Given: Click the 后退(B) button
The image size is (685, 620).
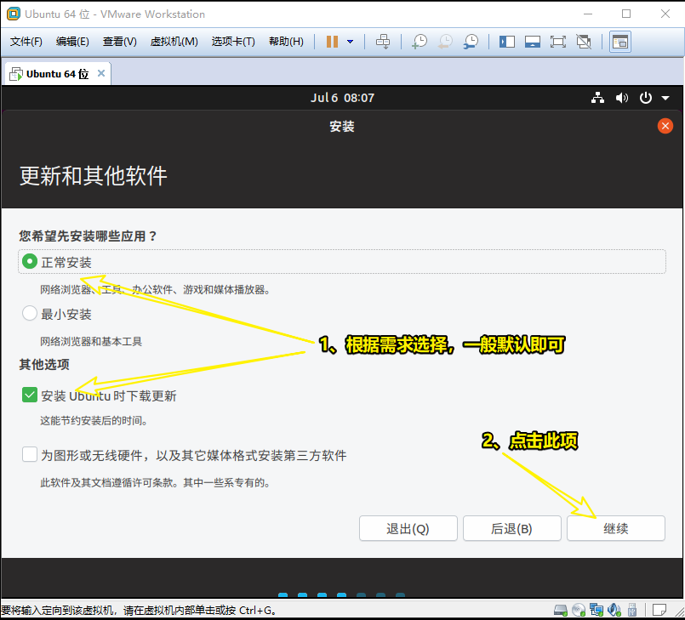Looking at the screenshot, I should 511,528.
